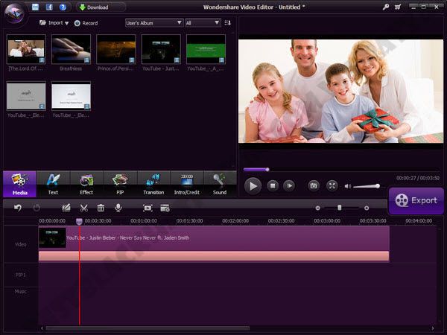Click the Wondershare logo orb icon

click(x=15, y=13)
